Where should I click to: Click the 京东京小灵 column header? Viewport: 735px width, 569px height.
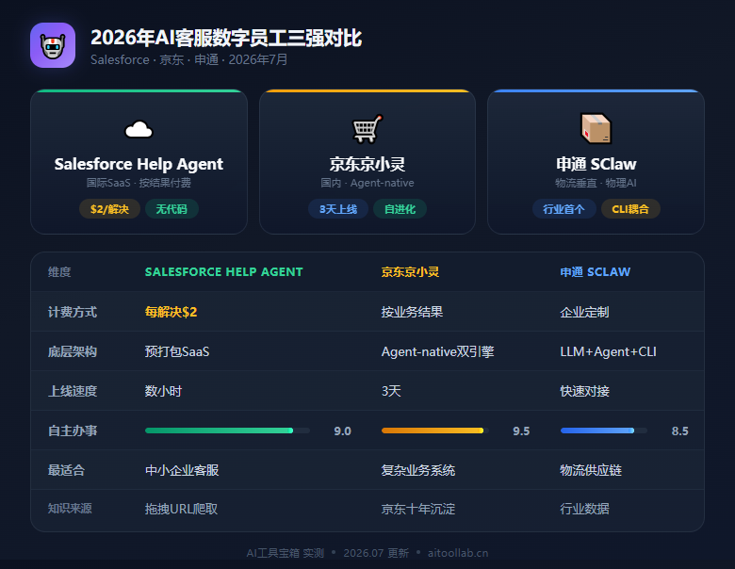tap(410, 272)
